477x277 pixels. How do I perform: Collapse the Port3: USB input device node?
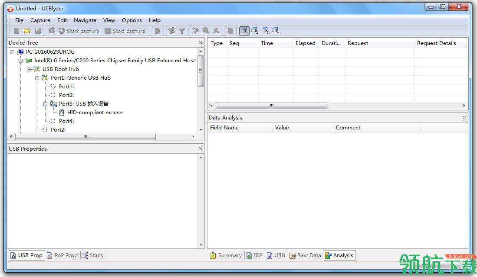(x=45, y=104)
